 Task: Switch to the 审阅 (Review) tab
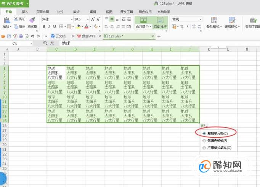(93, 11)
